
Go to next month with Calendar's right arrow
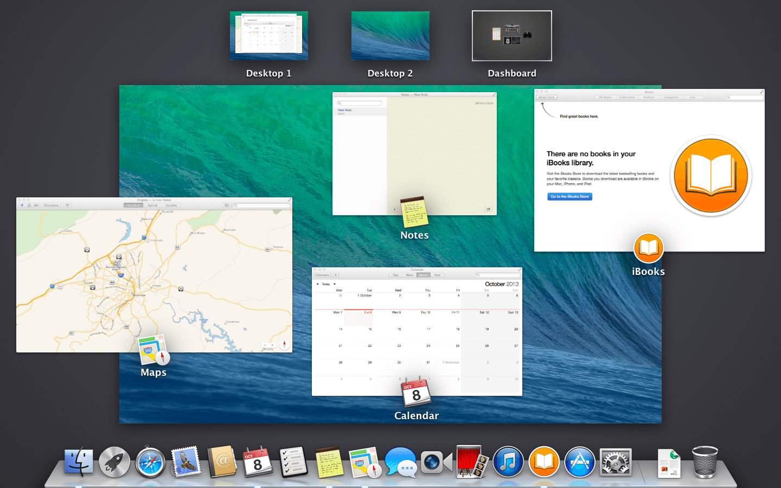click(x=335, y=284)
